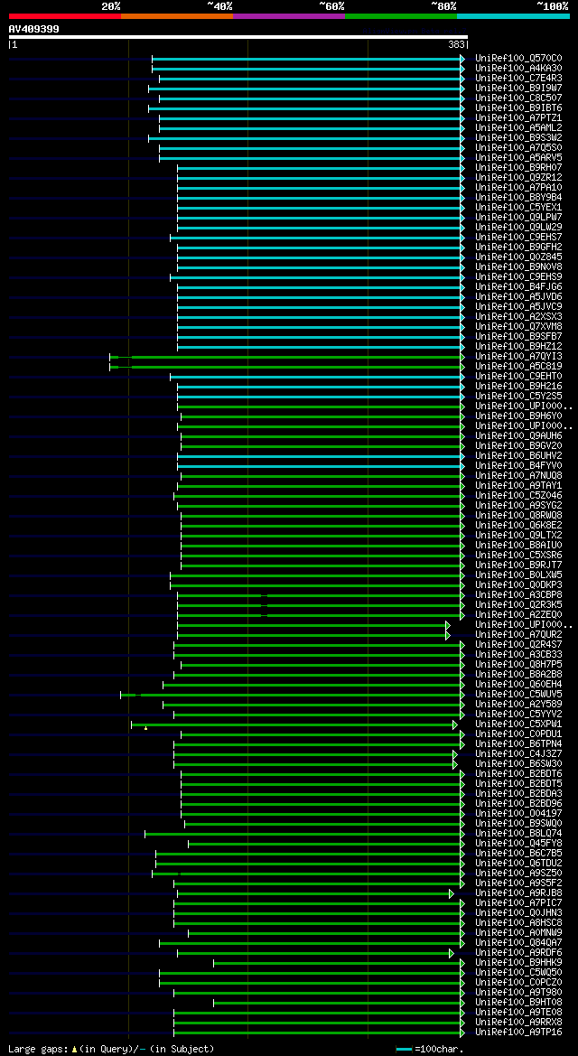Click the UniRef100_Q8RWQ8 label
Viewport: 578px width, 1056px height.
tap(518, 515)
